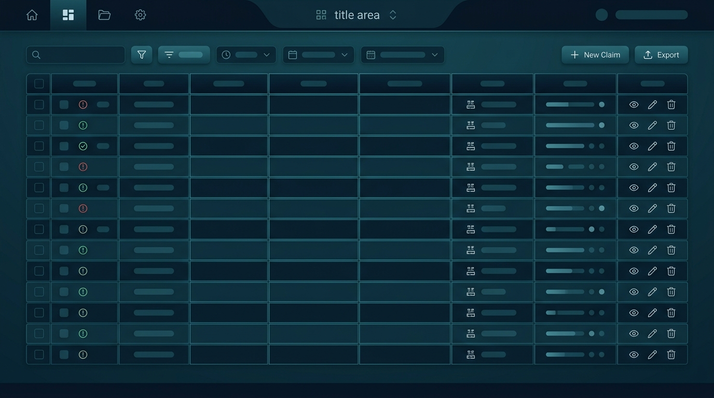Image resolution: width=714 pixels, height=398 pixels.
Task: Click the sort button beside the funnel
Action: 184,55
